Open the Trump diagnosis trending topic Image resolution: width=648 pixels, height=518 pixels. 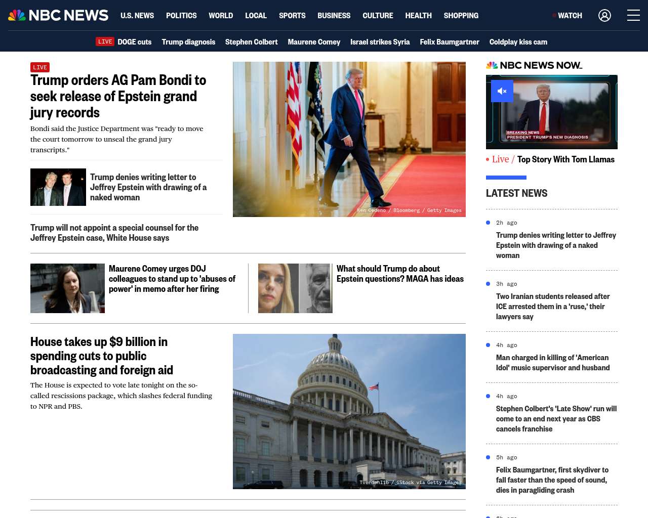(x=188, y=42)
